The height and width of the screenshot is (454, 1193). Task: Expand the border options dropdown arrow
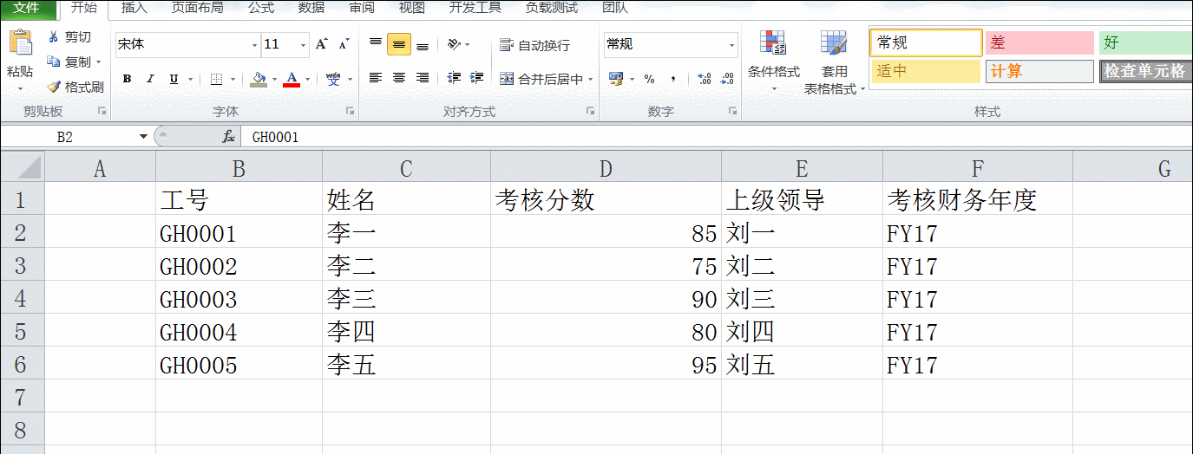[233, 79]
